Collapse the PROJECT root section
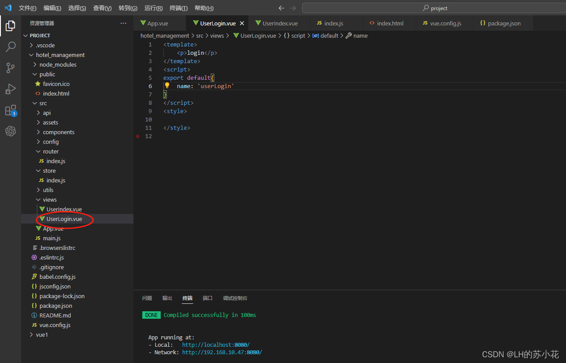 77,36
